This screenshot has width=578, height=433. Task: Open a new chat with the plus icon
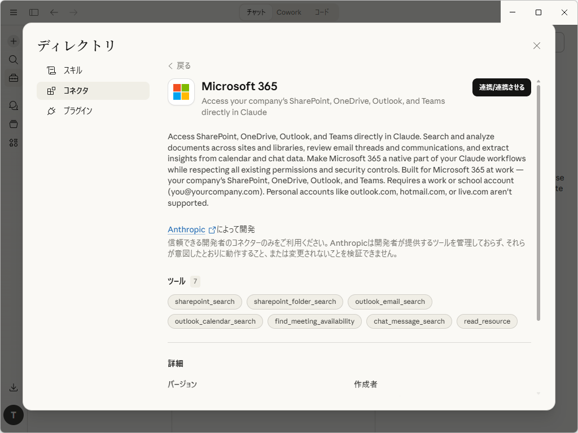[x=13, y=41]
